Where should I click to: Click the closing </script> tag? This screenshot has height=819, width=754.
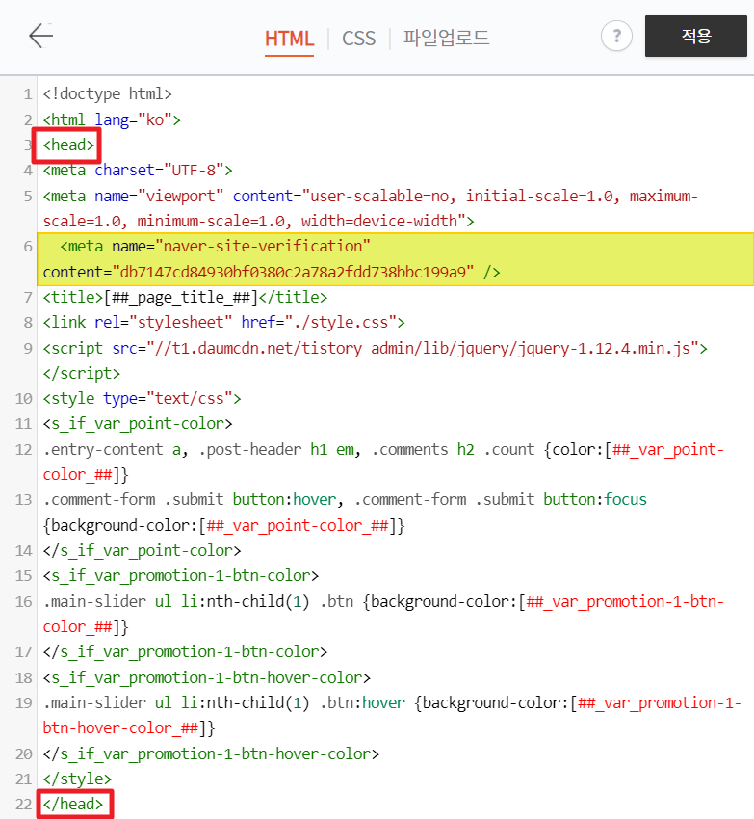82,373
